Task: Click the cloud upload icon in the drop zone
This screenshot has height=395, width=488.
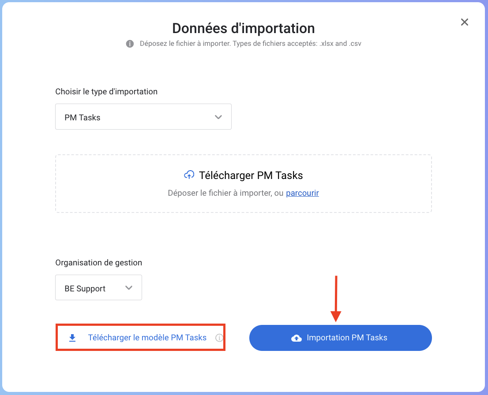Action: pyautogui.click(x=189, y=175)
